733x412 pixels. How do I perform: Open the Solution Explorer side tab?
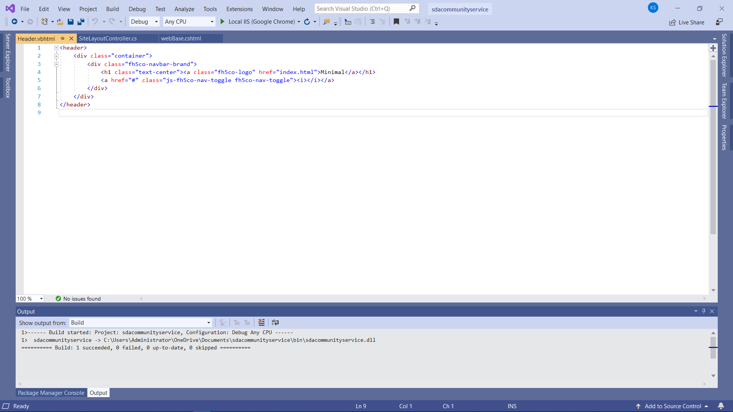[724, 55]
